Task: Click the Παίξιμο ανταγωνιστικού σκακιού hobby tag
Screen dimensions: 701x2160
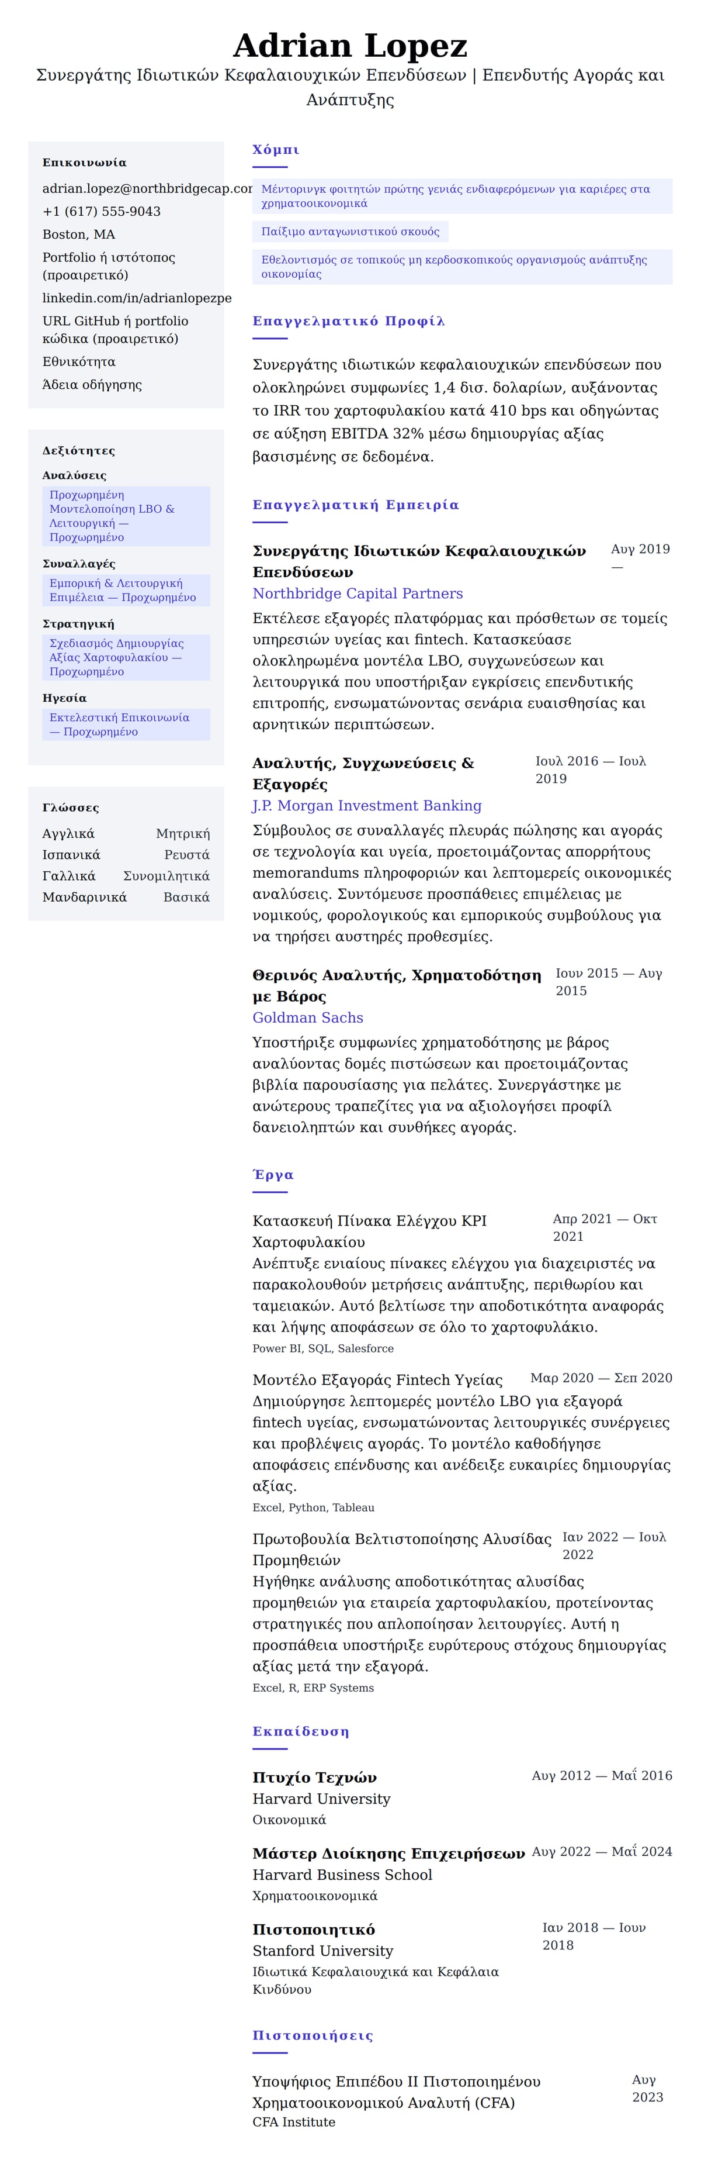Action: [x=350, y=232]
